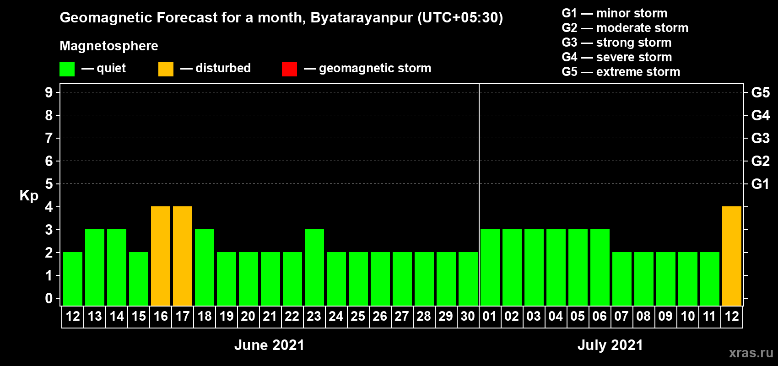This screenshot has width=778, height=366.
Task: Click the orange disturbed legend swatch
Action: pyautogui.click(x=166, y=69)
